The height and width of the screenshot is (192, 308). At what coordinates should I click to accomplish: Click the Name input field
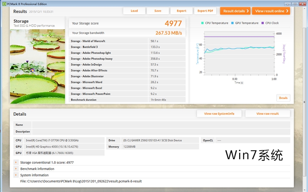point(161,125)
